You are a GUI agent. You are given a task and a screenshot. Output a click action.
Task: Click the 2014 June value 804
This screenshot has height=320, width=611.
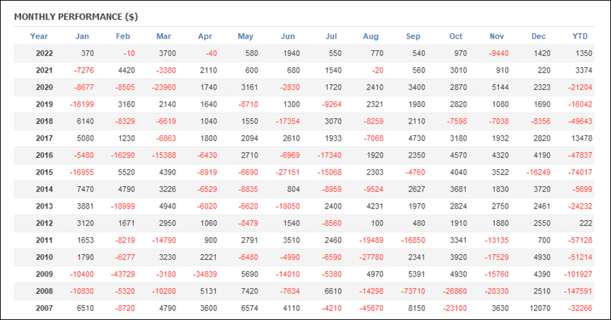point(293,189)
